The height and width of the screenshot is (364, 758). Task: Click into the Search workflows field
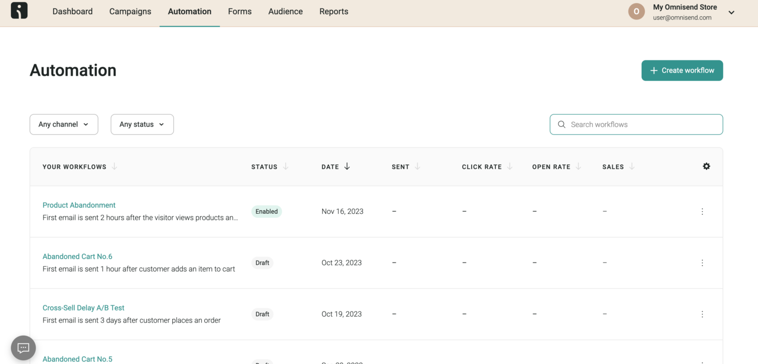[x=636, y=124]
